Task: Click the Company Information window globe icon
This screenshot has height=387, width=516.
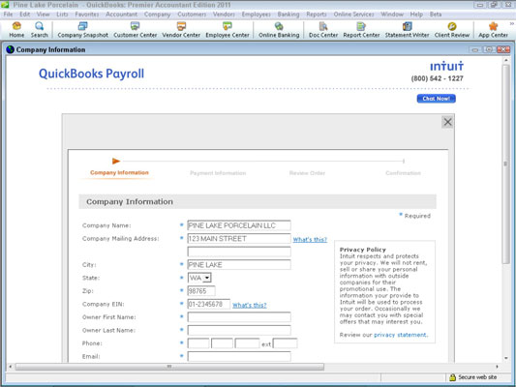Action: 11,49
